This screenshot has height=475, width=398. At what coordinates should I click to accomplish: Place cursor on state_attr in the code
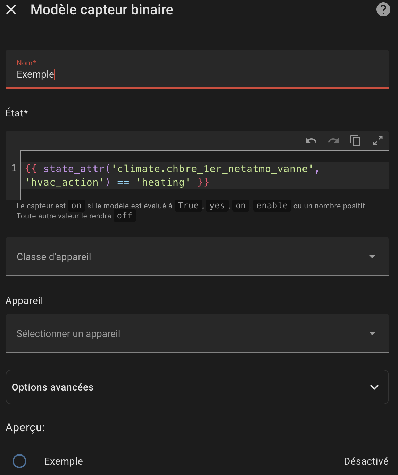click(74, 169)
